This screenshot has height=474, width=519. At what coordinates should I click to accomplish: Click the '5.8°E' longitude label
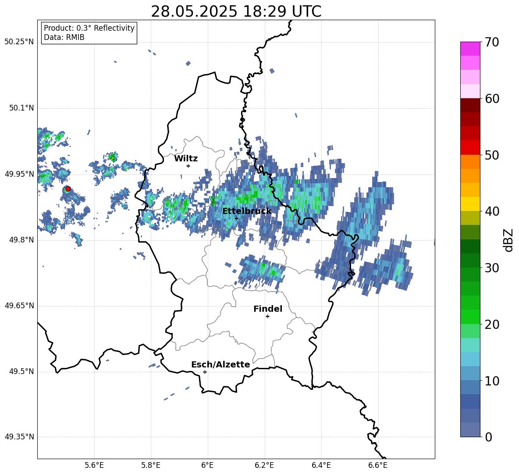(x=151, y=465)
